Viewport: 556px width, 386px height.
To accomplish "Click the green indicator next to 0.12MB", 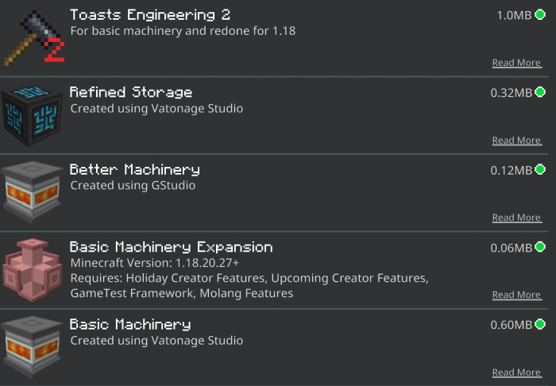I will [540, 169].
